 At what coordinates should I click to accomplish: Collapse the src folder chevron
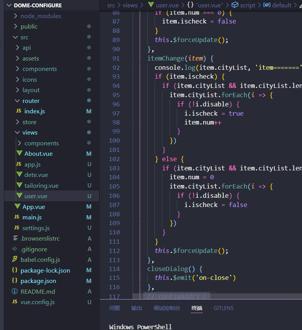(x=15, y=37)
